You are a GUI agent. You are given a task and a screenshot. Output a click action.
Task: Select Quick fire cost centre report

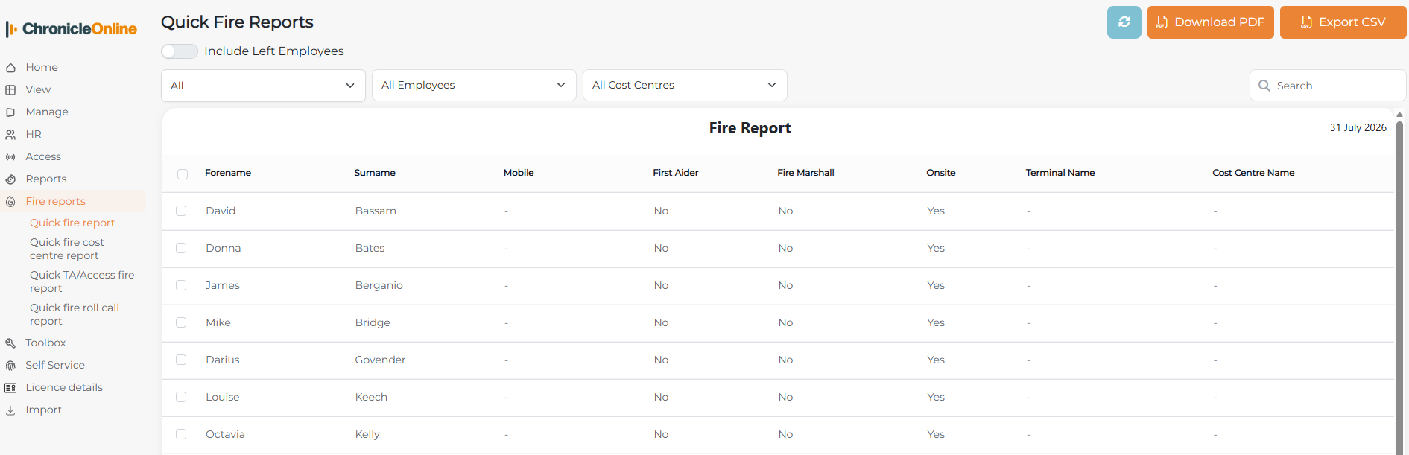(67, 249)
